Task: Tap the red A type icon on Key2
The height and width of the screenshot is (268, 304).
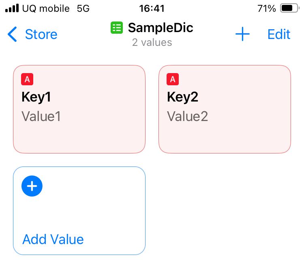Action: coord(173,80)
